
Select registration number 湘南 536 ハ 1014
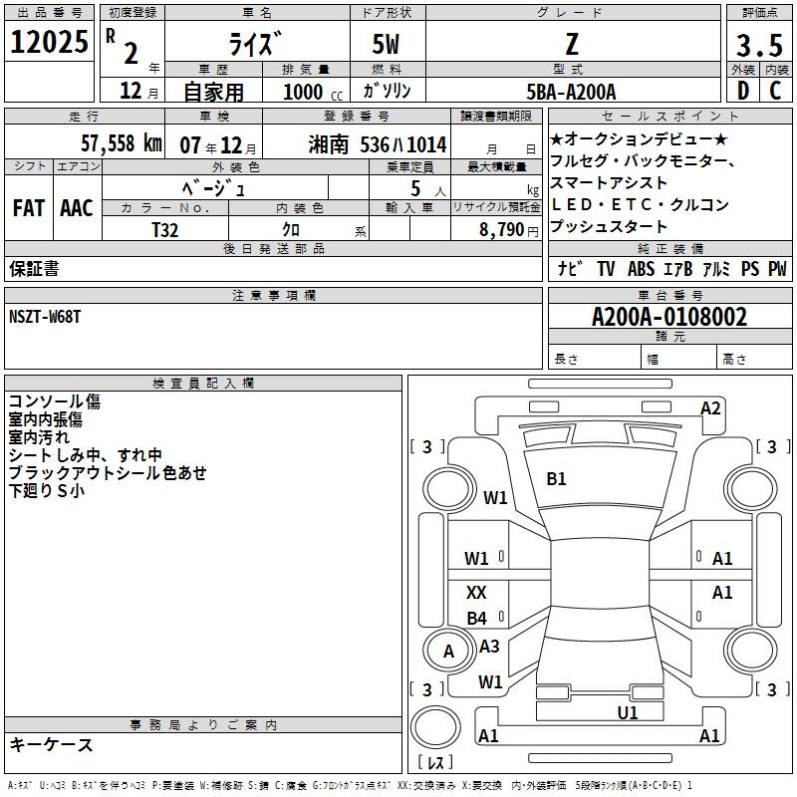tap(378, 144)
